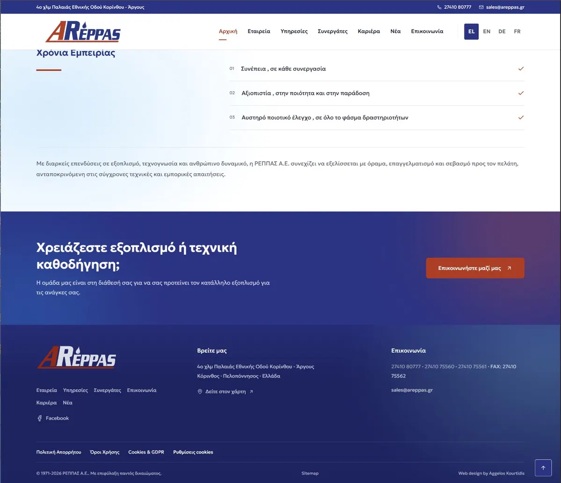Open the Συνεργάτες menu item in header

pos(333,31)
